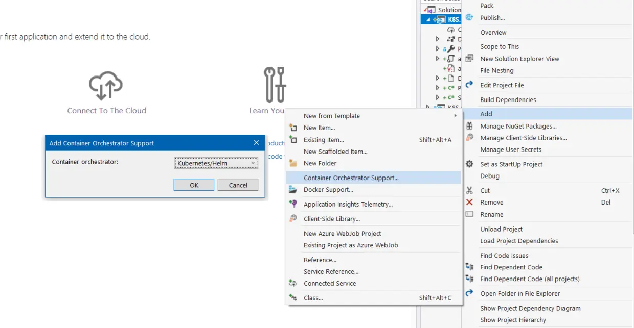Image resolution: width=634 pixels, height=328 pixels.
Task: Click the New Folder icon in the submenu
Action: pos(293,163)
